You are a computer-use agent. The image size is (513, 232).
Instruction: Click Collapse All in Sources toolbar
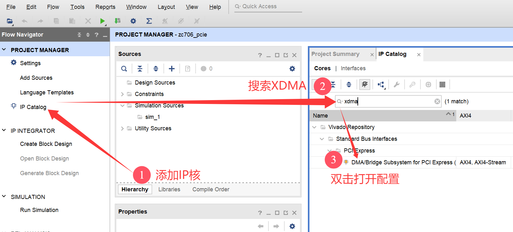[x=140, y=69]
